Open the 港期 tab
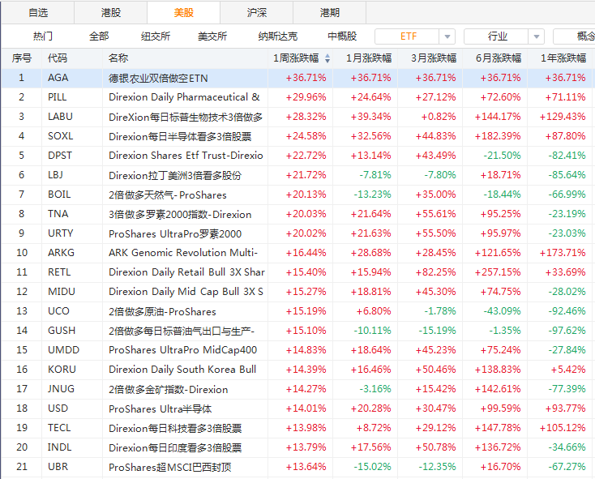595x479 pixels. point(329,12)
